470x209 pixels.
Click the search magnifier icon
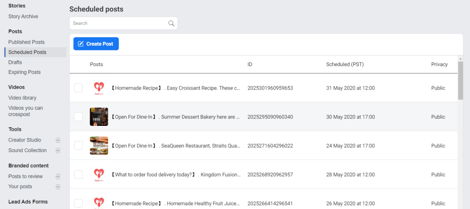point(171,23)
